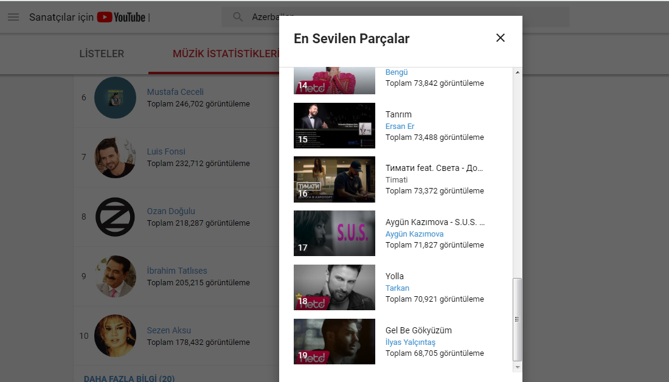Click the Sanatçılar için header text
The width and height of the screenshot is (669, 382).
61,17
